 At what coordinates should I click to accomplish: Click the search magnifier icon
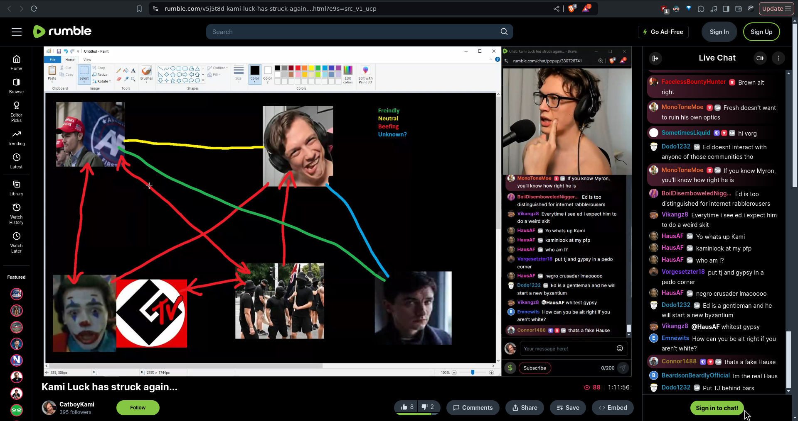(504, 32)
